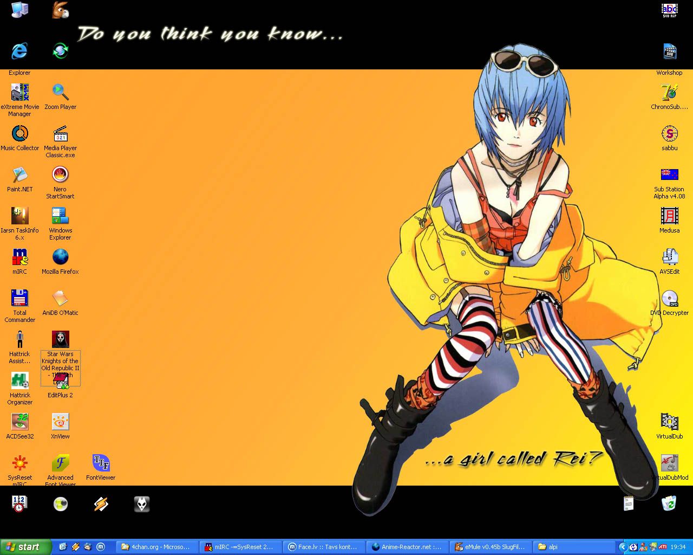Screen dimensions: 693x555
Task: Click the system clock showing 19:34
Action: [679, 547]
